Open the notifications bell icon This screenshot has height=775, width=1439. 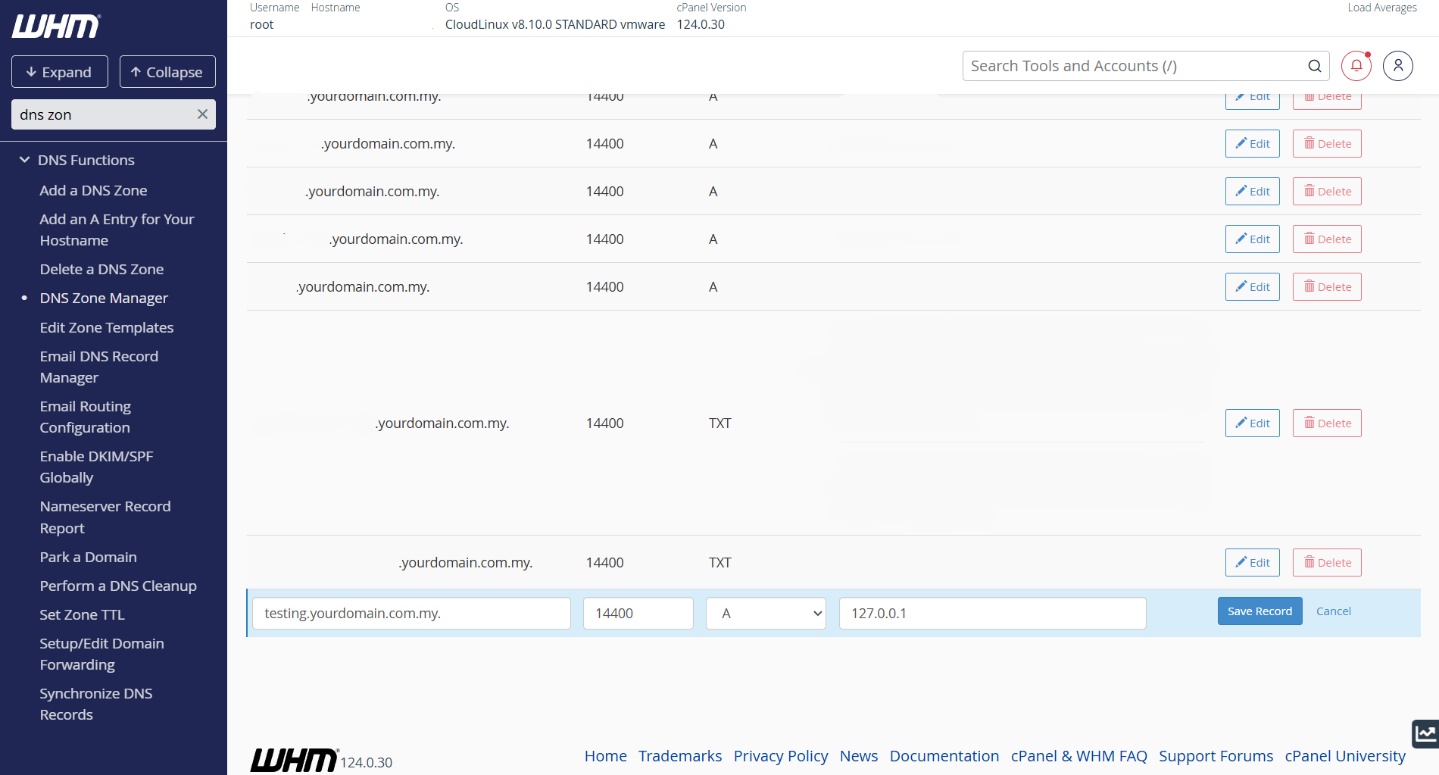1356,66
